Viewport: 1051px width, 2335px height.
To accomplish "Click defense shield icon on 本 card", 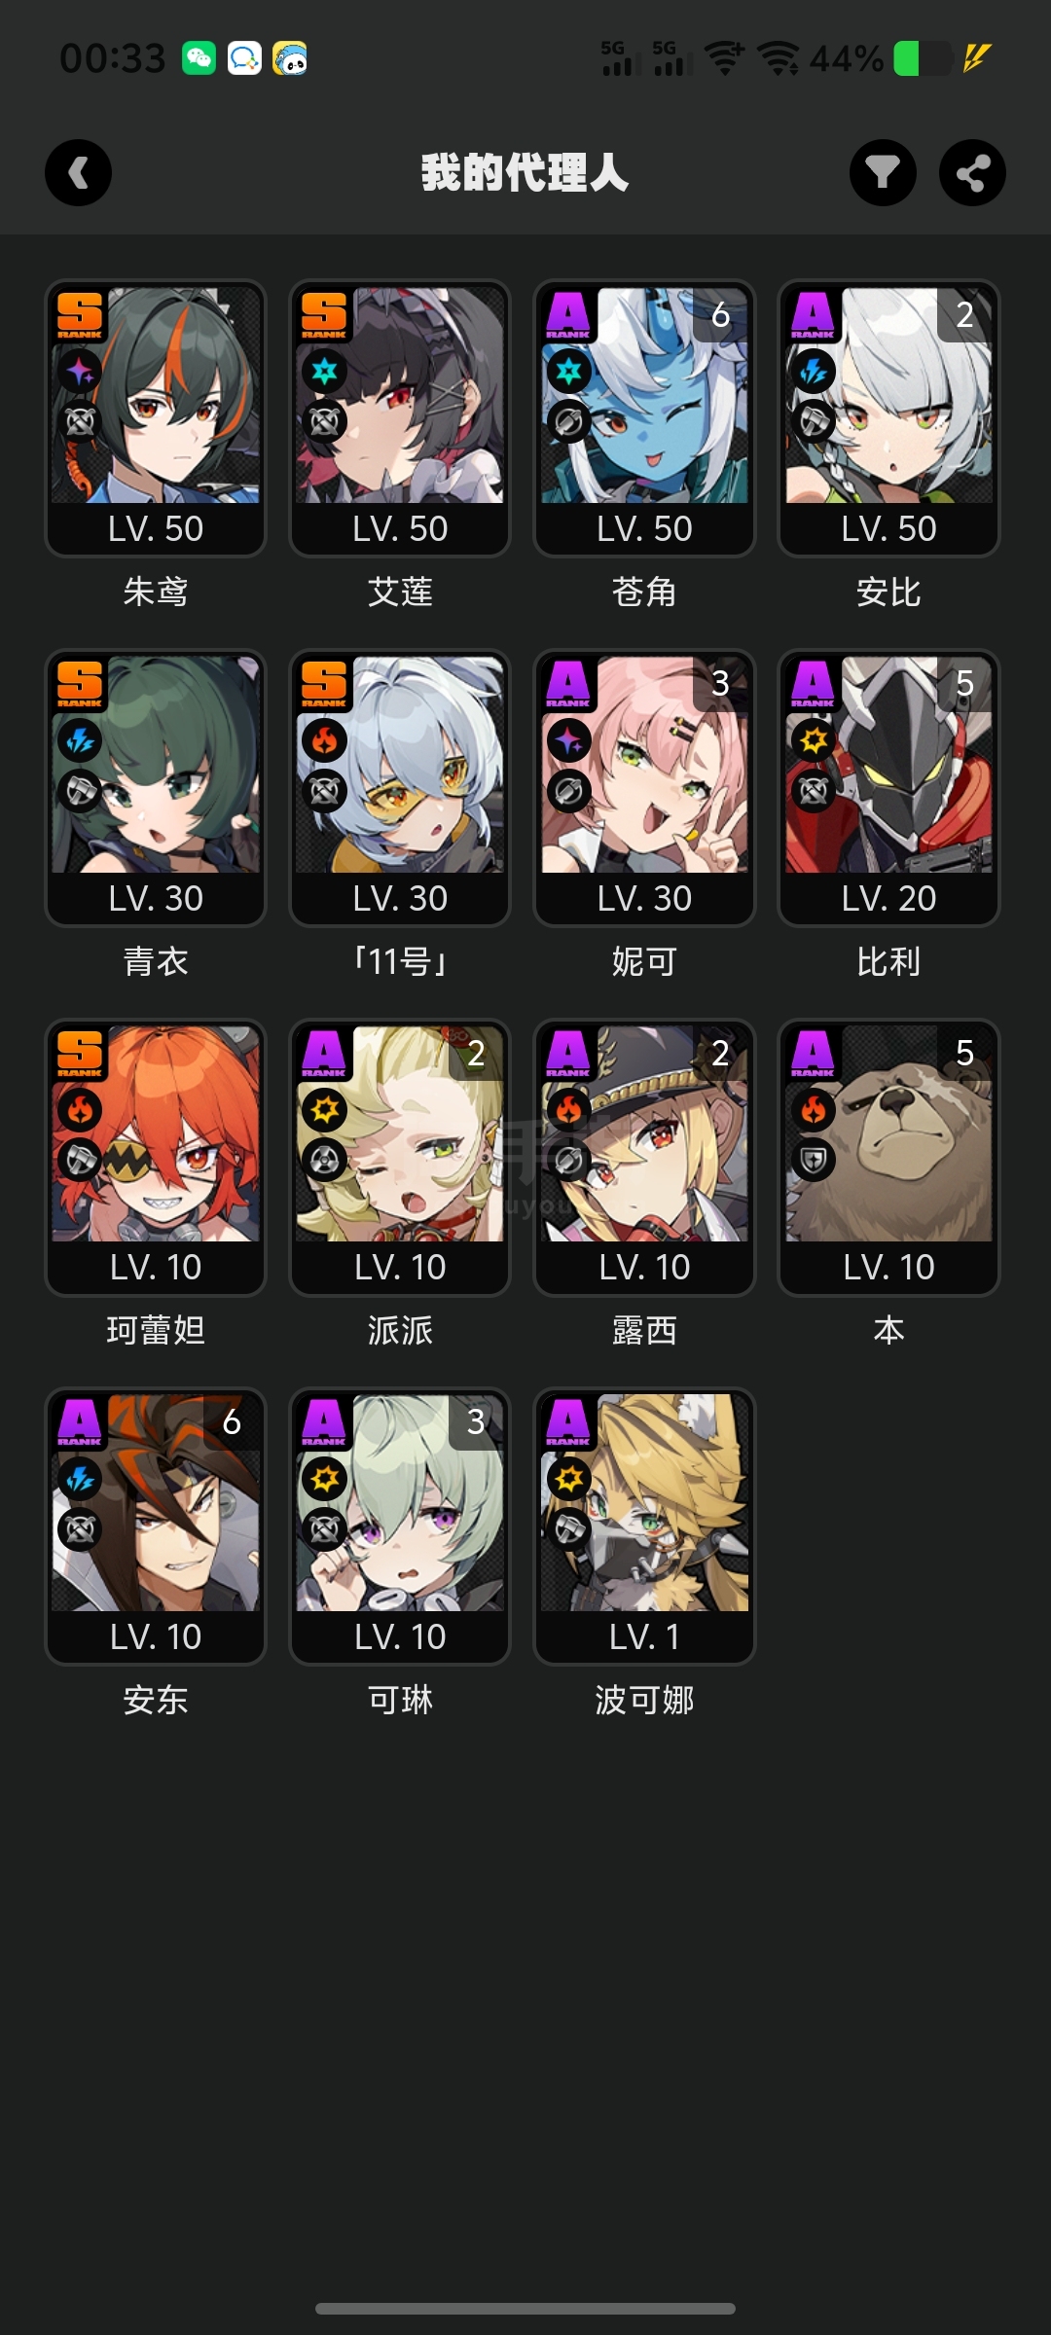I will point(814,1160).
